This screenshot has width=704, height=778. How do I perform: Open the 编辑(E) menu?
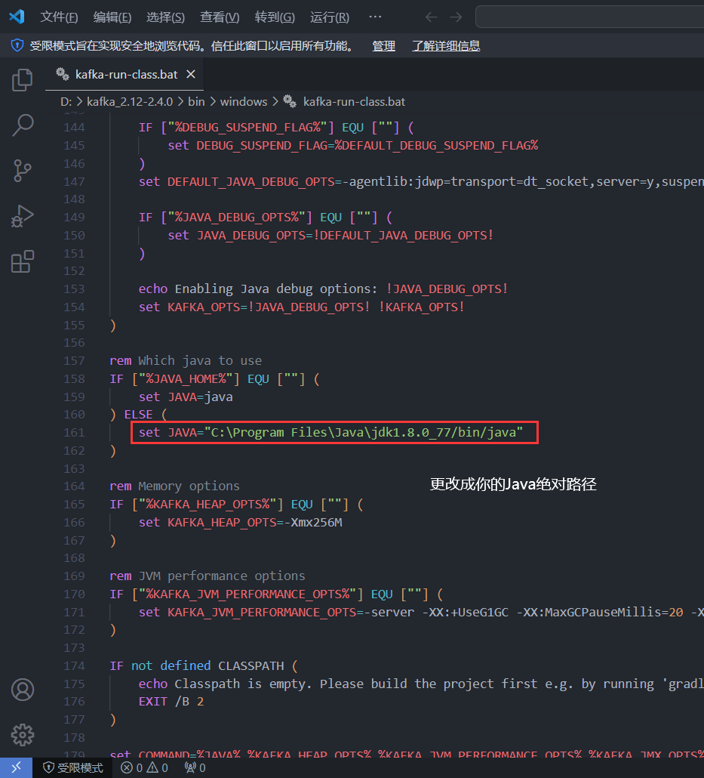tap(112, 17)
